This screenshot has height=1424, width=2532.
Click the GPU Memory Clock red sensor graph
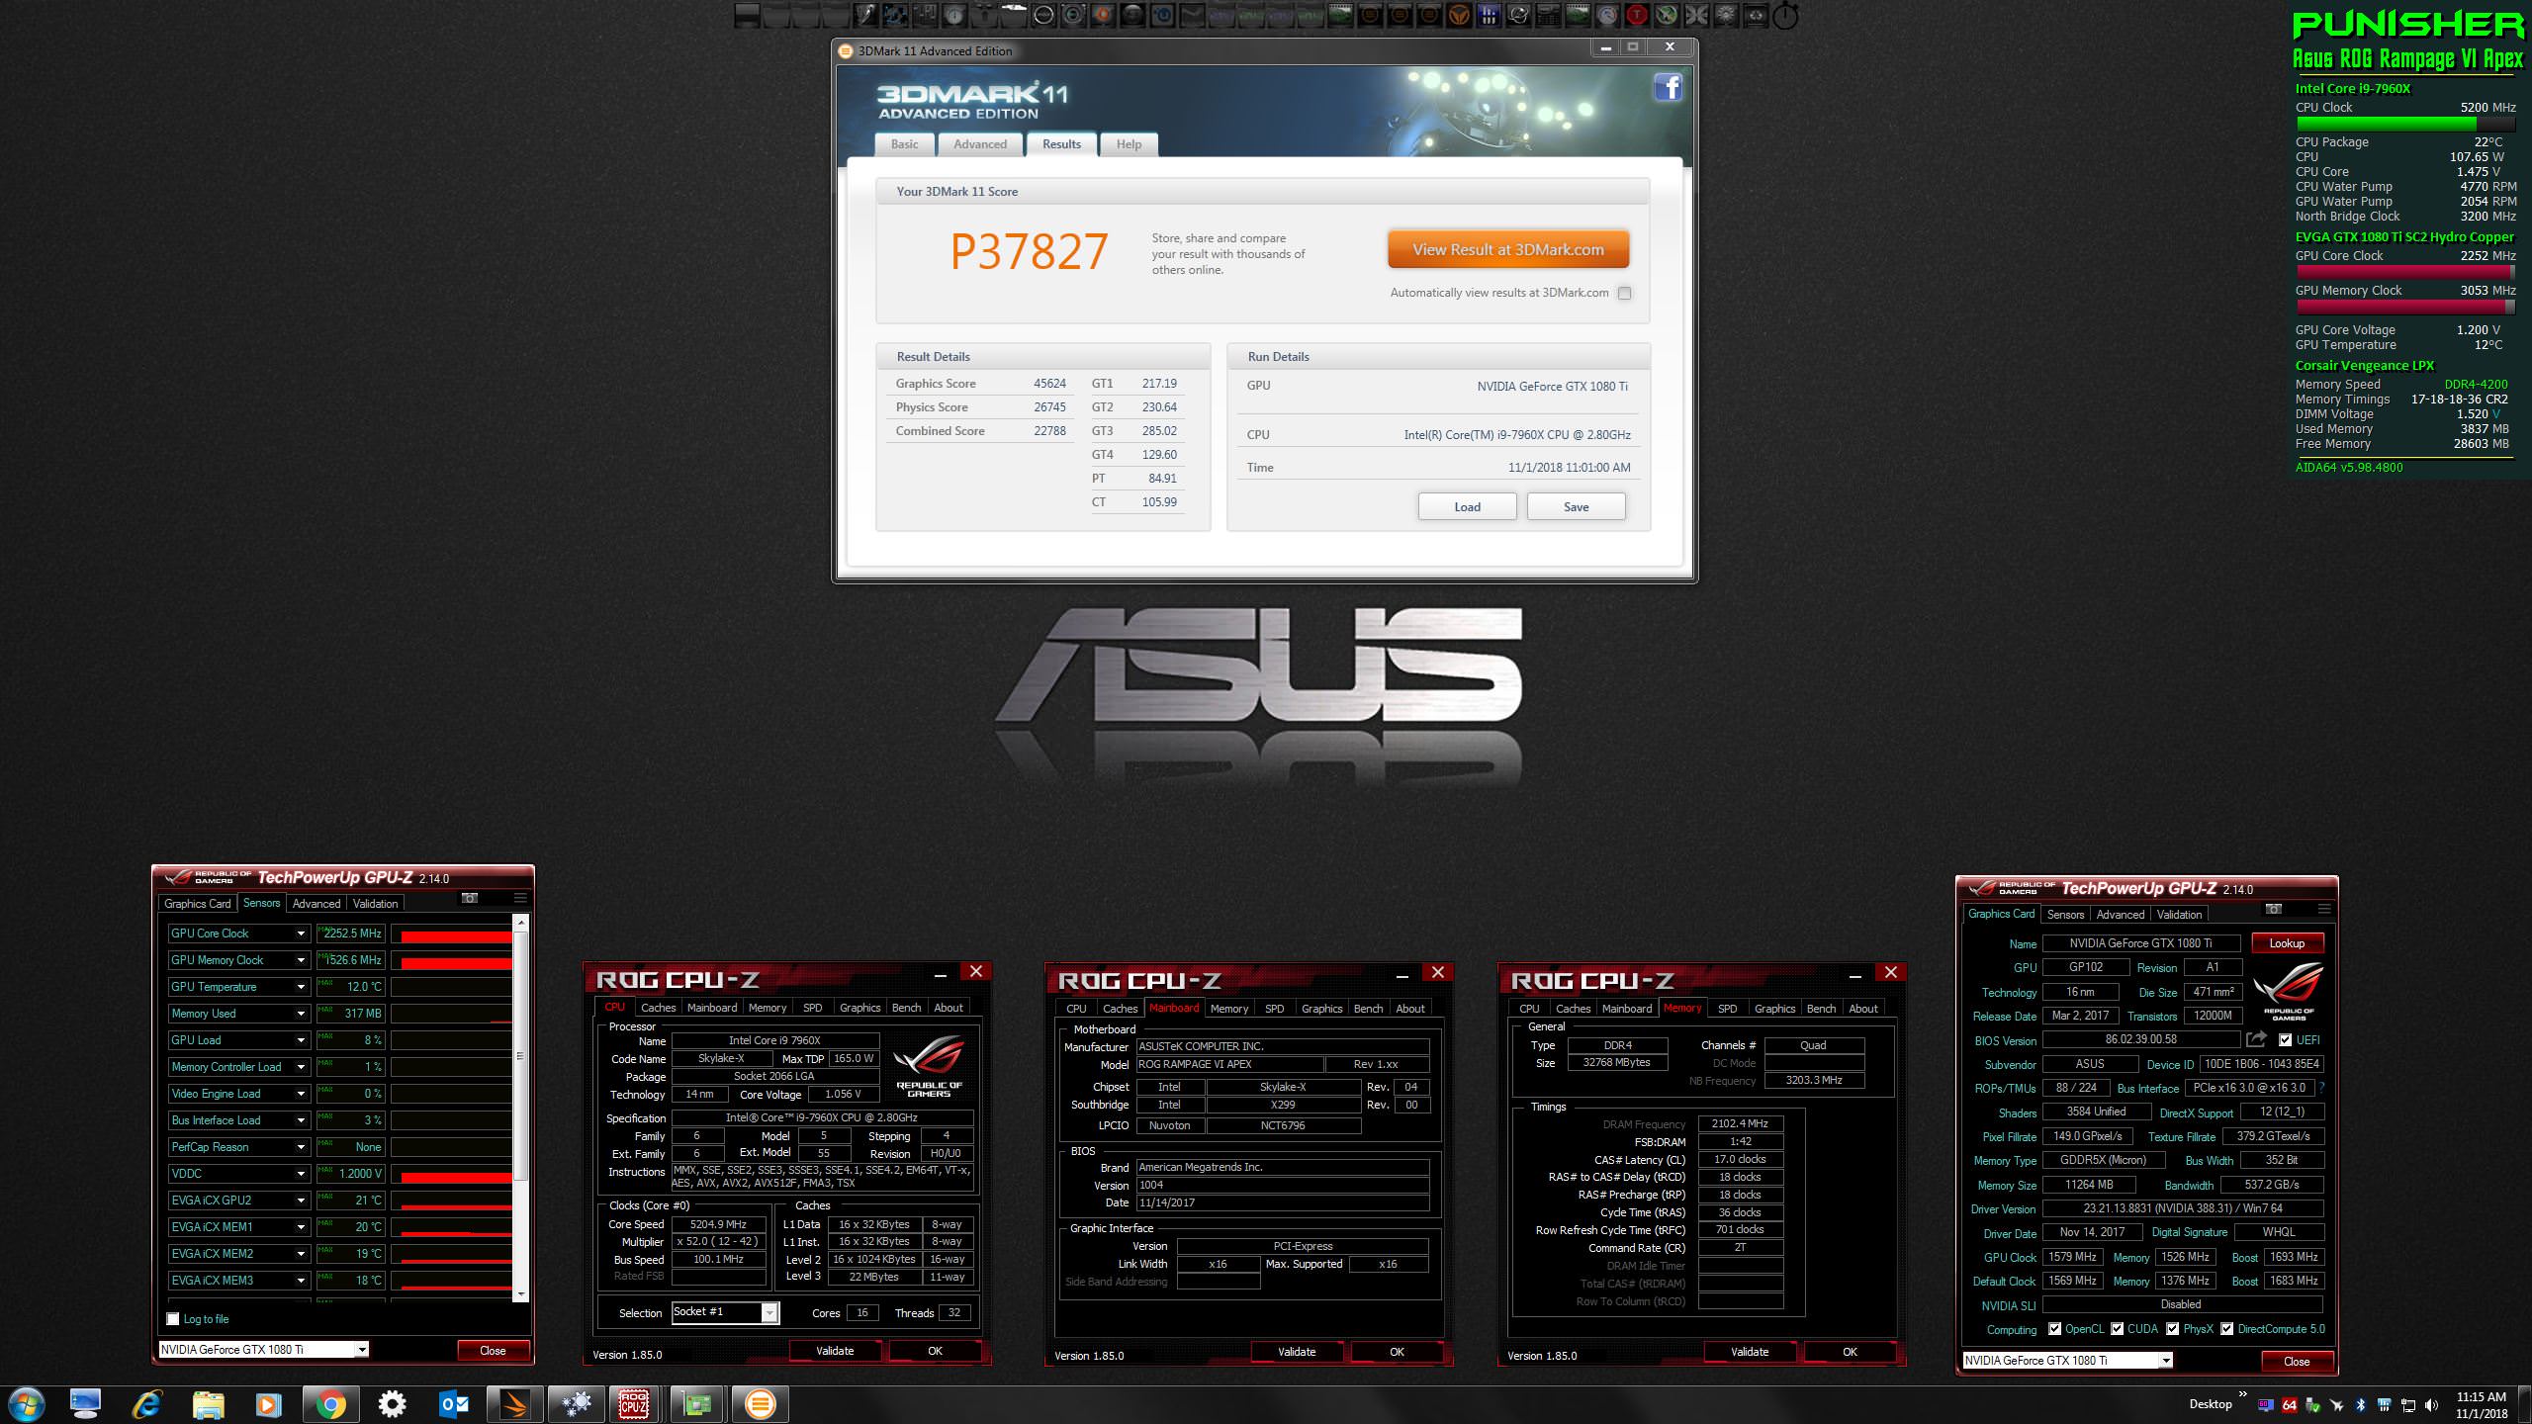(x=452, y=960)
